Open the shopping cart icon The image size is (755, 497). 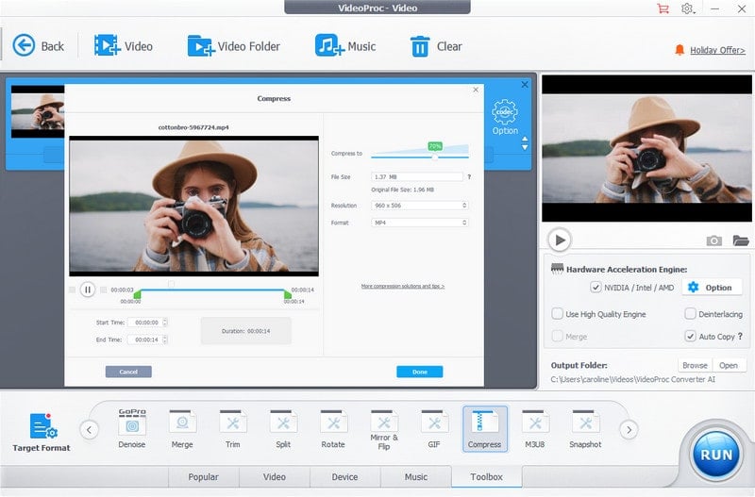[663, 8]
